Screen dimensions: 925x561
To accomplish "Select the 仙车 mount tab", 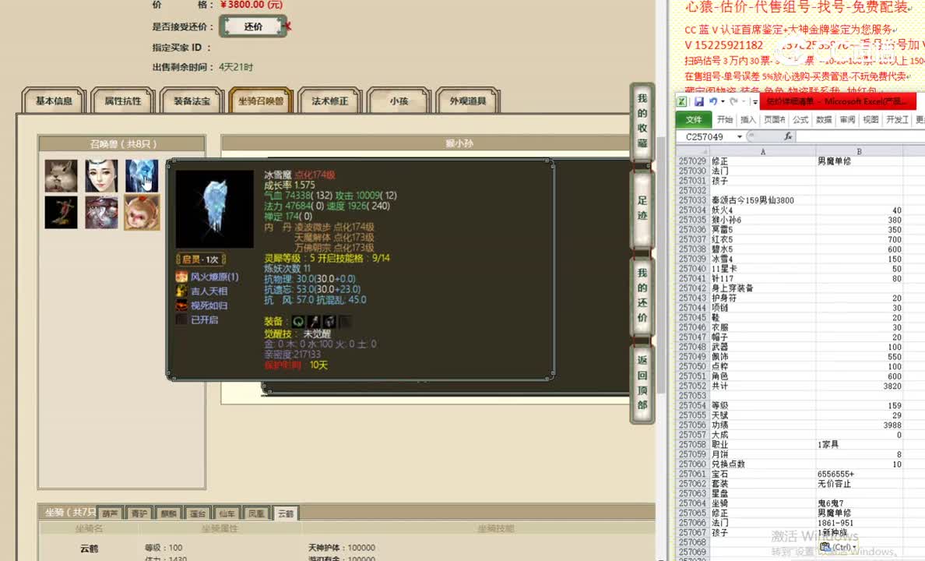I will pyautogui.click(x=227, y=513).
